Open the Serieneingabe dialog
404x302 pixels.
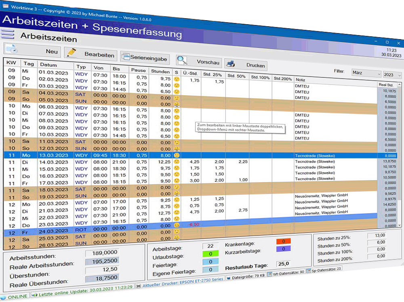[x=145, y=58]
